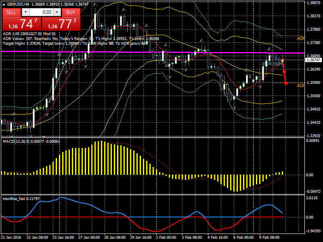Click the '28 Jan 08:00' time label
The height and width of the screenshot is (242, 323).
point(115,238)
